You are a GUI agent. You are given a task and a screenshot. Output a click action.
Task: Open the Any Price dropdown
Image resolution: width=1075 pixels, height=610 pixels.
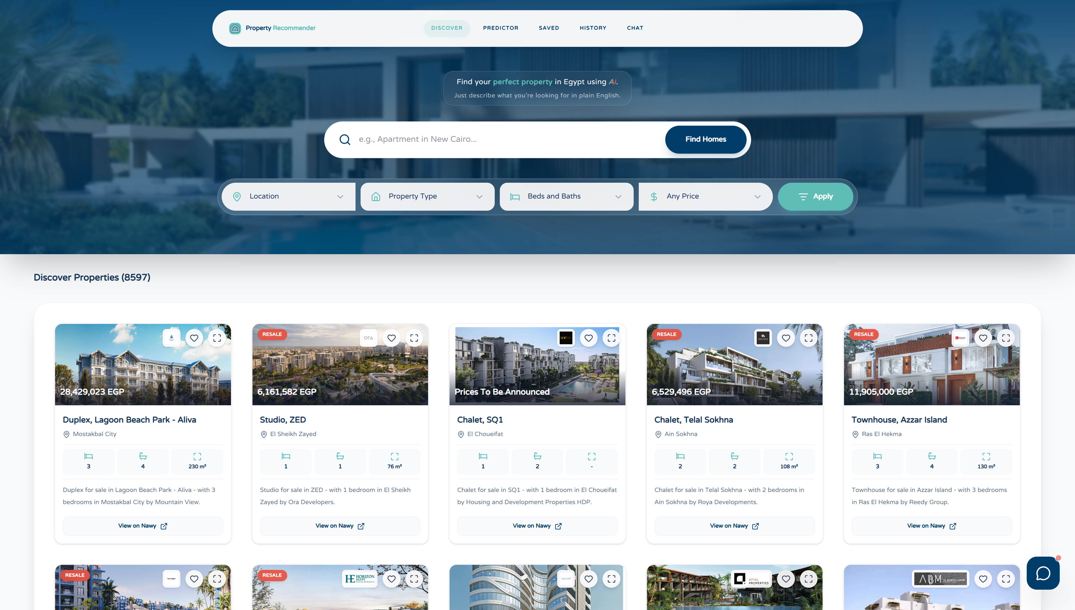click(705, 197)
